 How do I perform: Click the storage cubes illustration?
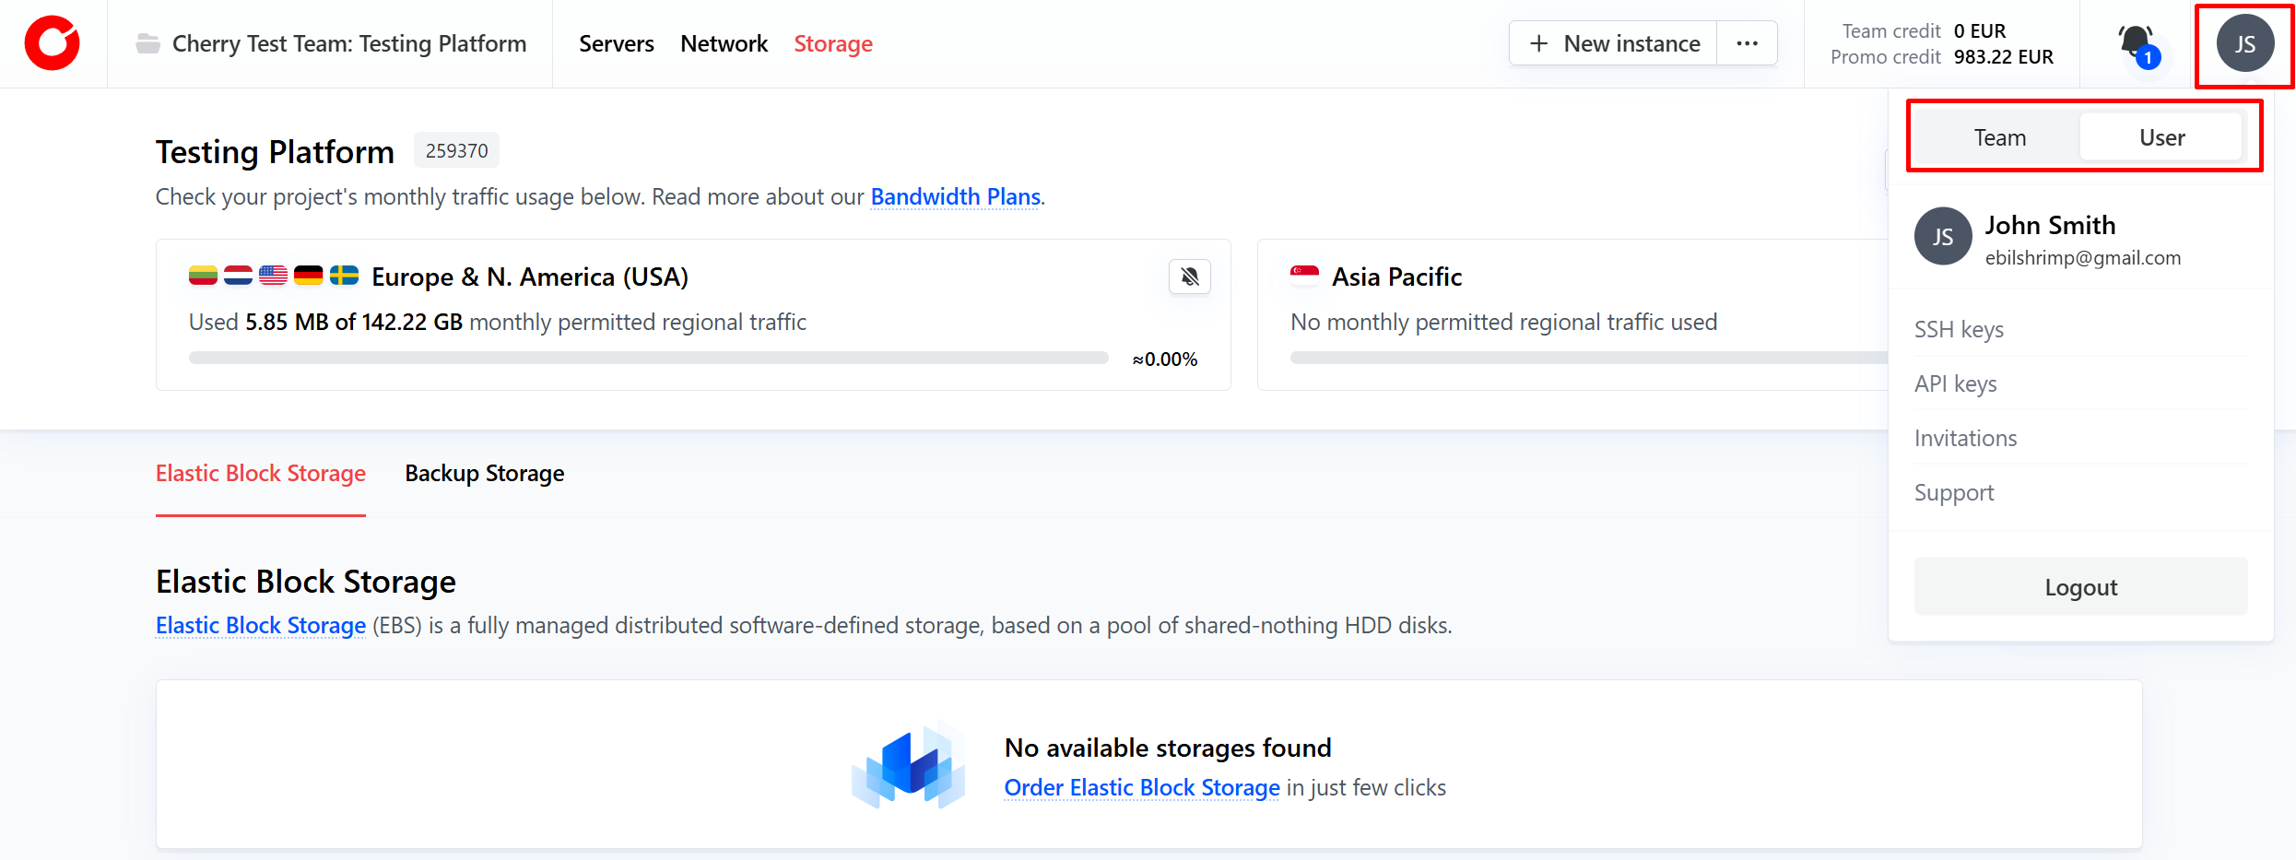click(908, 766)
